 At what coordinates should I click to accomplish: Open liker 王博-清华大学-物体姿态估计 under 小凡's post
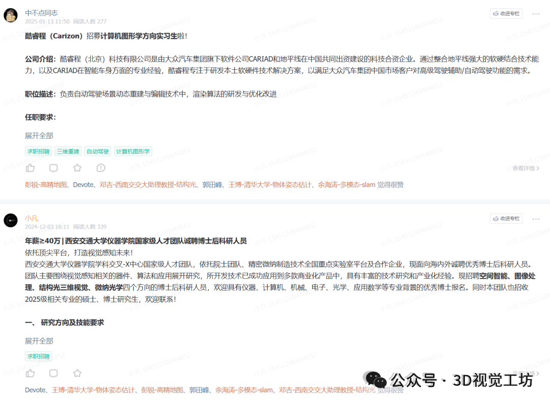tap(93, 390)
